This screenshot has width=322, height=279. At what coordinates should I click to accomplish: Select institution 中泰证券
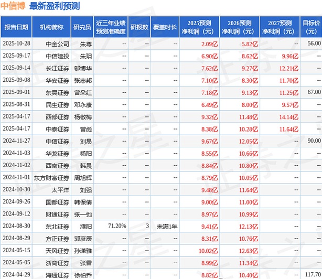[57, 129]
